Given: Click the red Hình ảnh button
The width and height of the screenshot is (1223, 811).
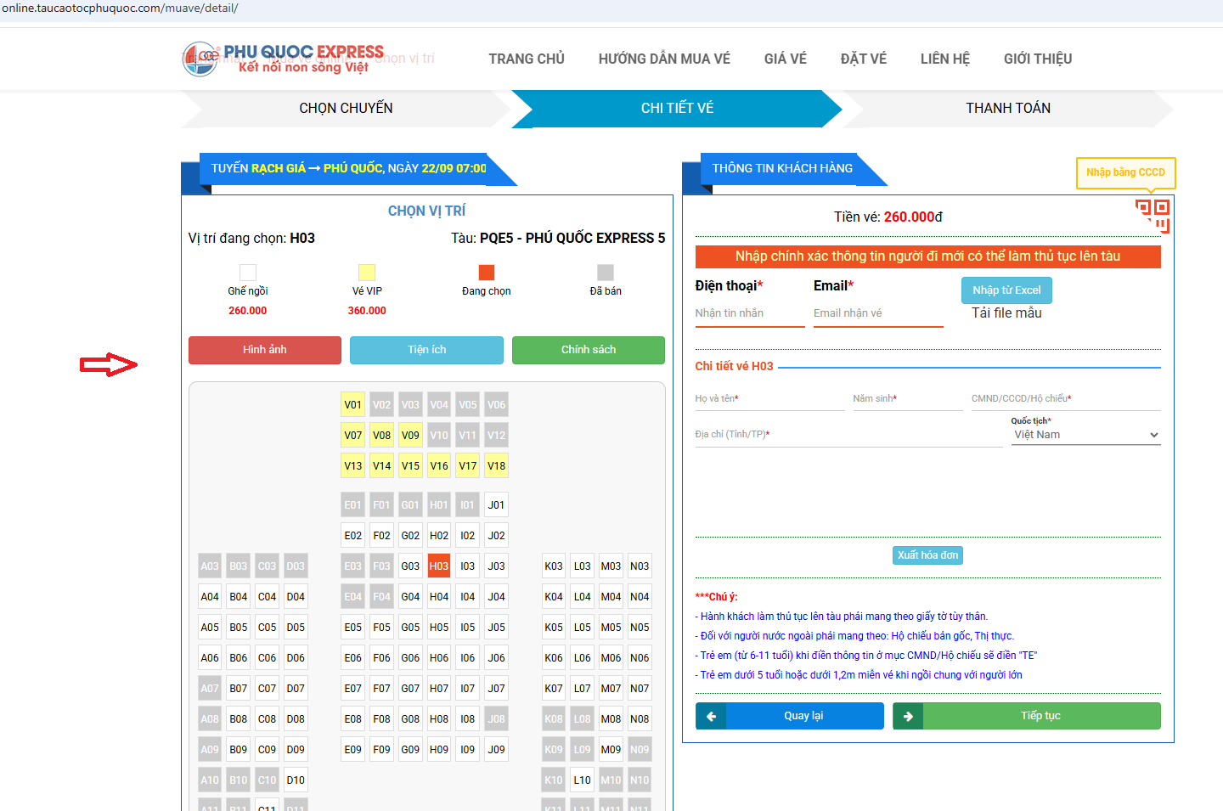Looking at the screenshot, I should pos(265,350).
